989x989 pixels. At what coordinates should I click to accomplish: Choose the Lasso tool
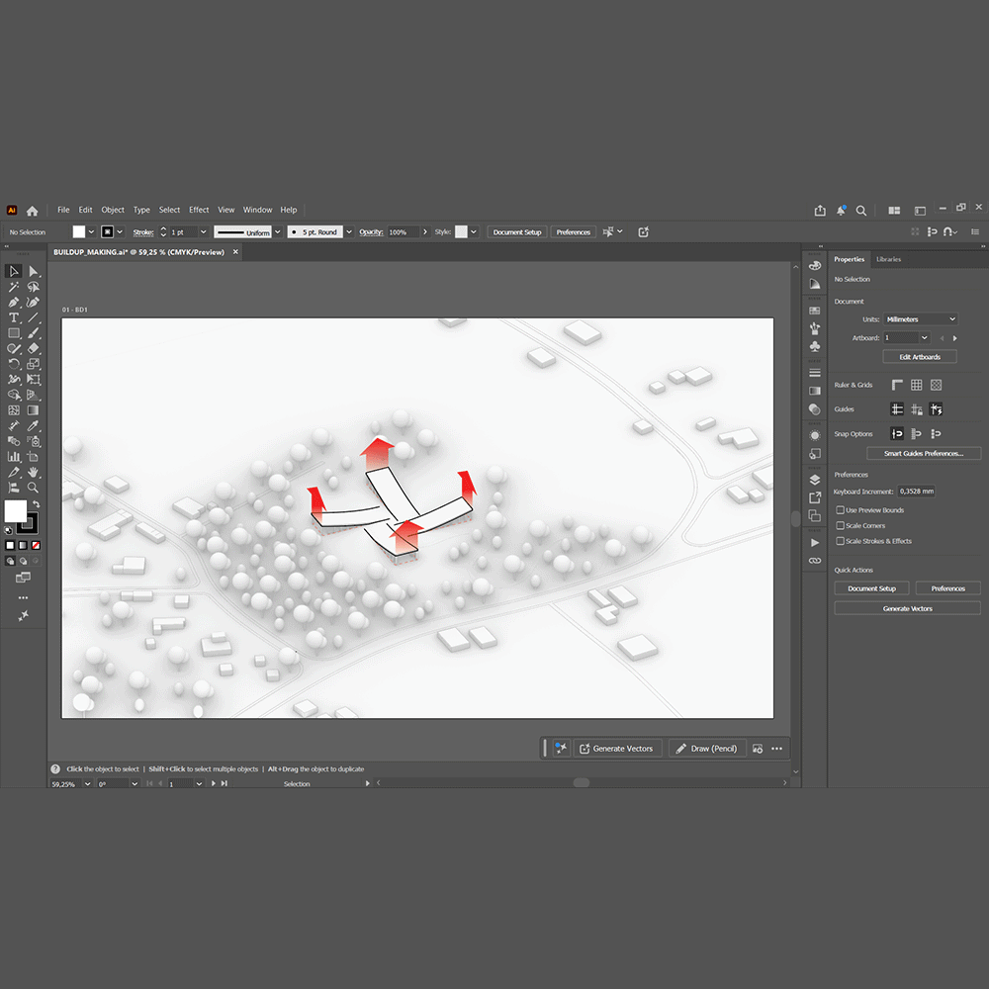[x=34, y=287]
